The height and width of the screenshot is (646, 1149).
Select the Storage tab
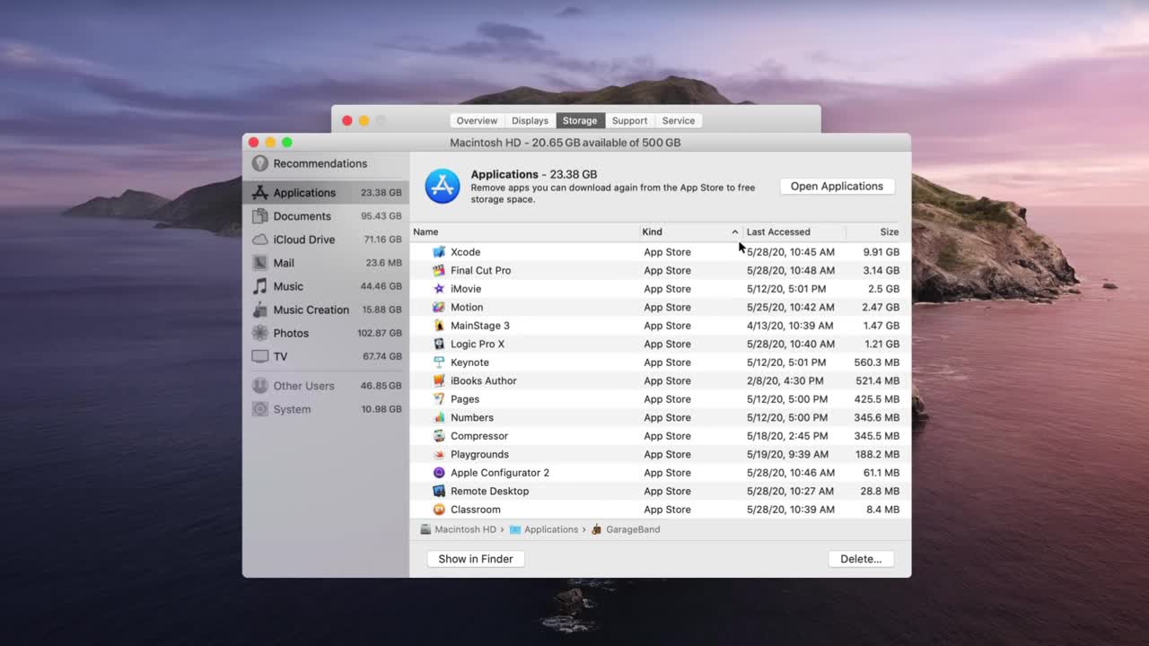580,120
